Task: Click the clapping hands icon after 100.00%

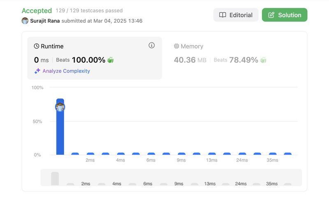Action: point(110,60)
